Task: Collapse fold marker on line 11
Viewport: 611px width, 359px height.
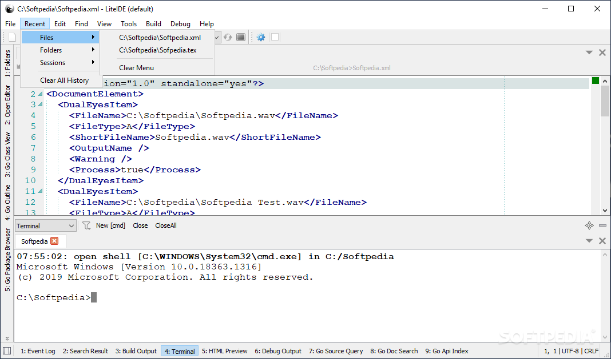Action: [40, 191]
